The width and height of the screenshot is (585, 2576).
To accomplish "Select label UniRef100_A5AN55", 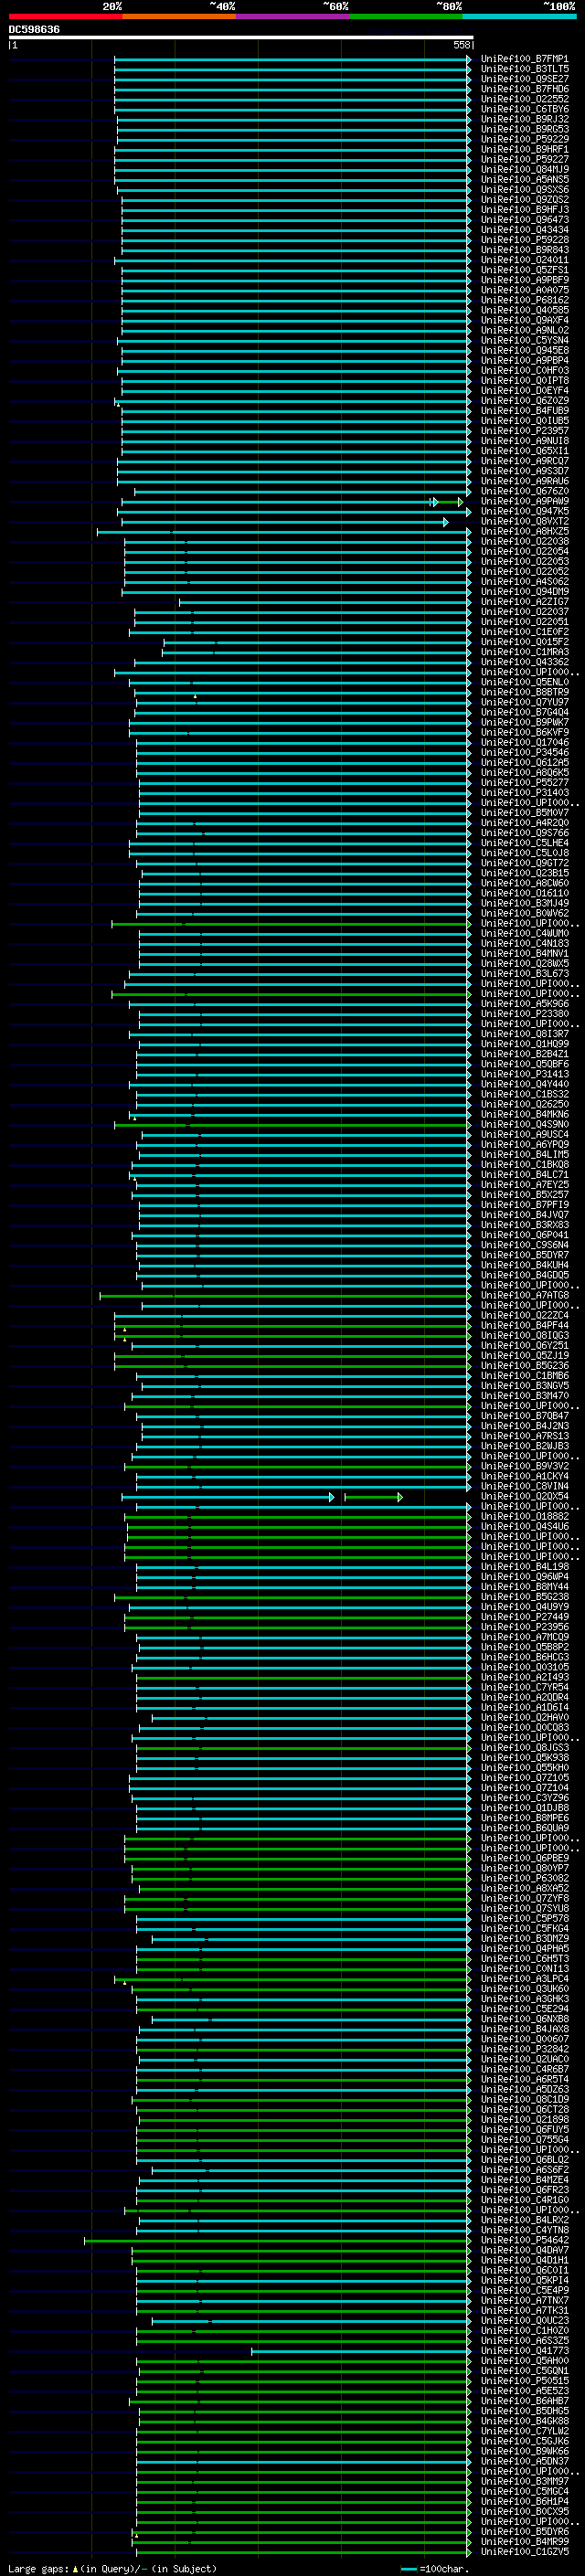I will click(x=524, y=179).
